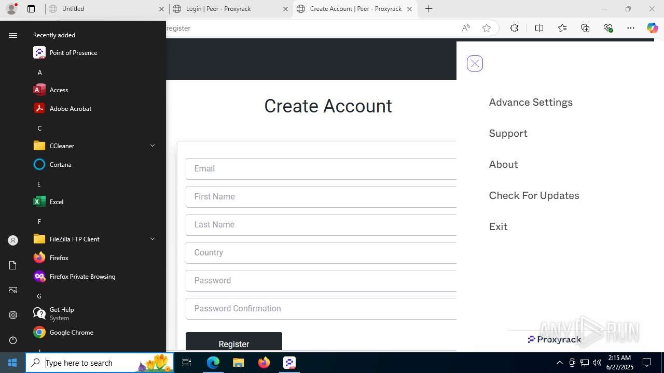The image size is (664, 373).
Task: Open Edge Extensions icon
Action: click(x=514, y=28)
